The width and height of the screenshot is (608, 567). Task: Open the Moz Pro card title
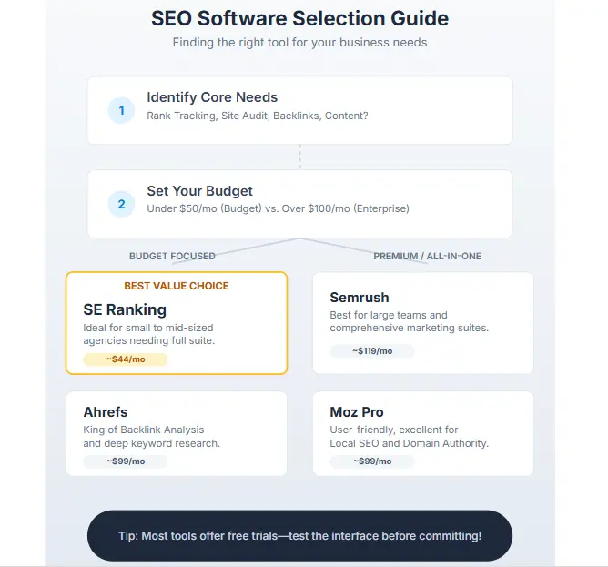[x=357, y=412]
